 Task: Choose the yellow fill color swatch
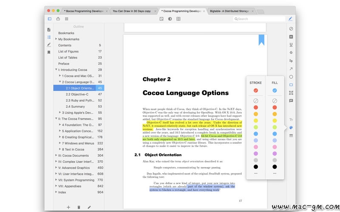pyautogui.click(x=275, y=120)
